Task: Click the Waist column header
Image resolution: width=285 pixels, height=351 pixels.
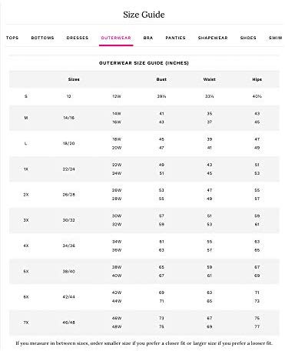Action: click(x=209, y=79)
